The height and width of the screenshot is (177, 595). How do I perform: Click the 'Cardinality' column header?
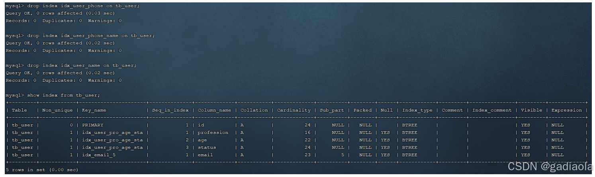click(x=294, y=110)
